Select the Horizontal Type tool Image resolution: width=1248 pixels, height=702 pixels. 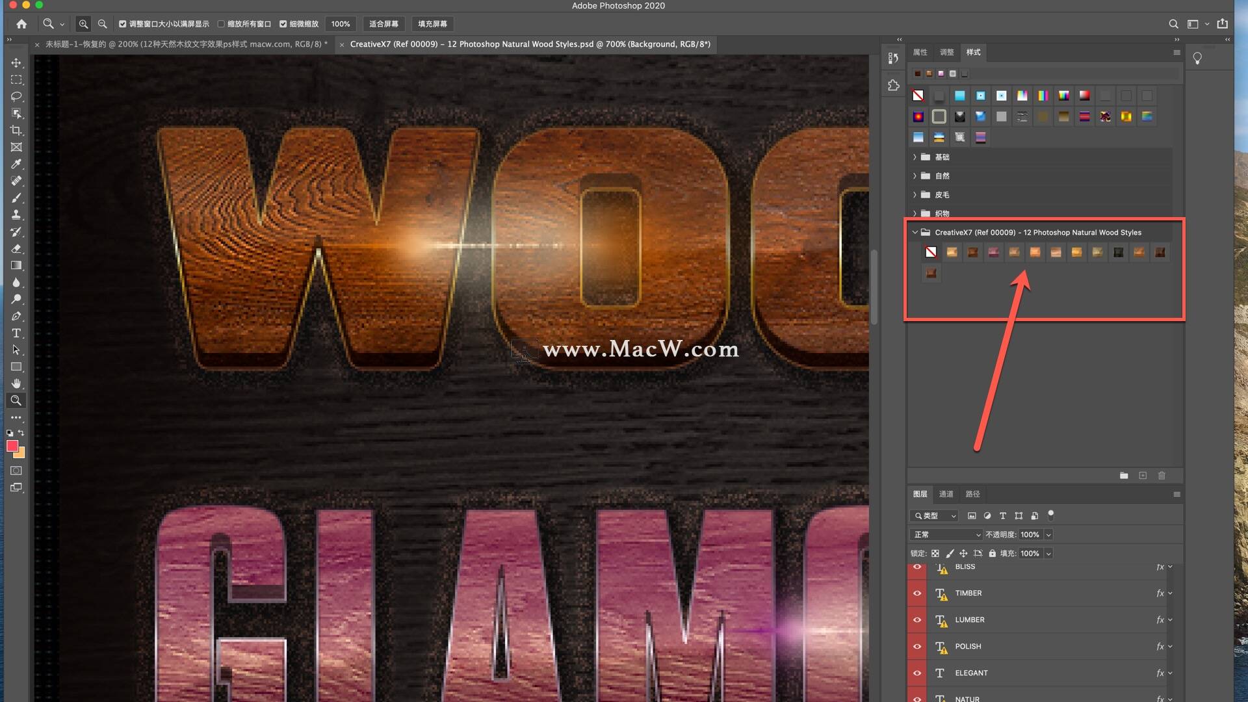(16, 333)
